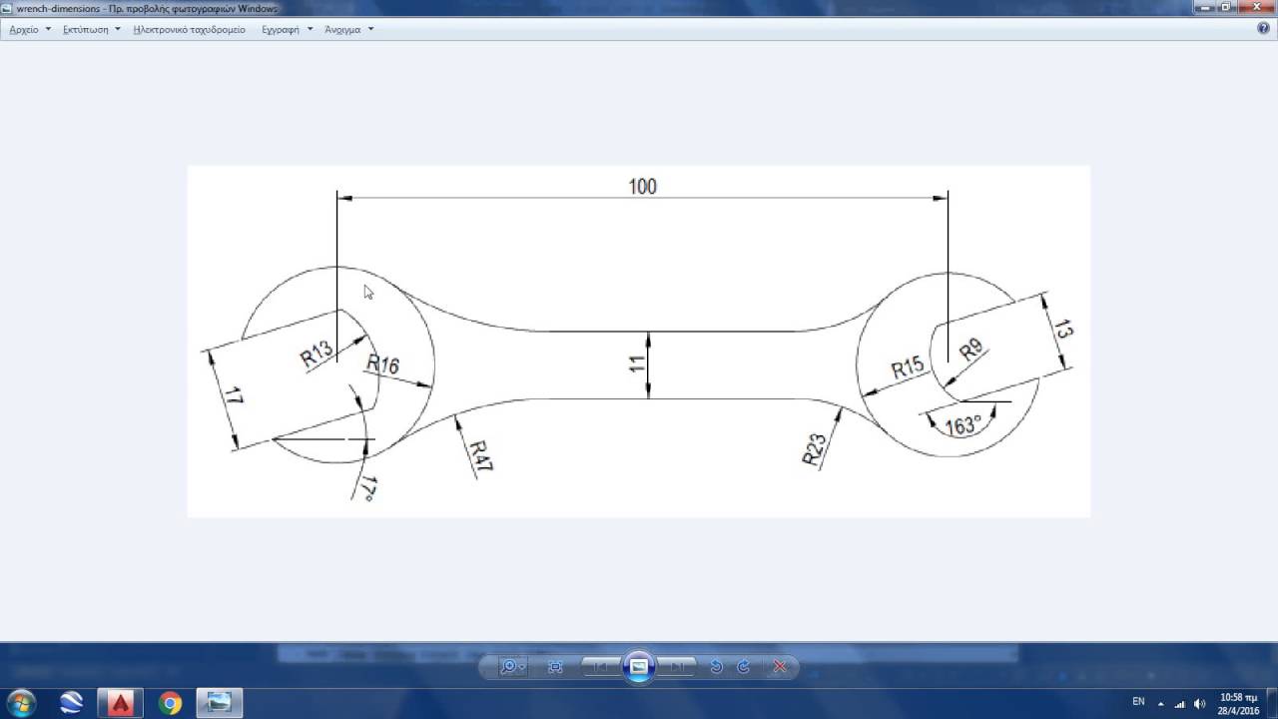
Task: Show hidden system tray icons
Action: (x=1160, y=703)
